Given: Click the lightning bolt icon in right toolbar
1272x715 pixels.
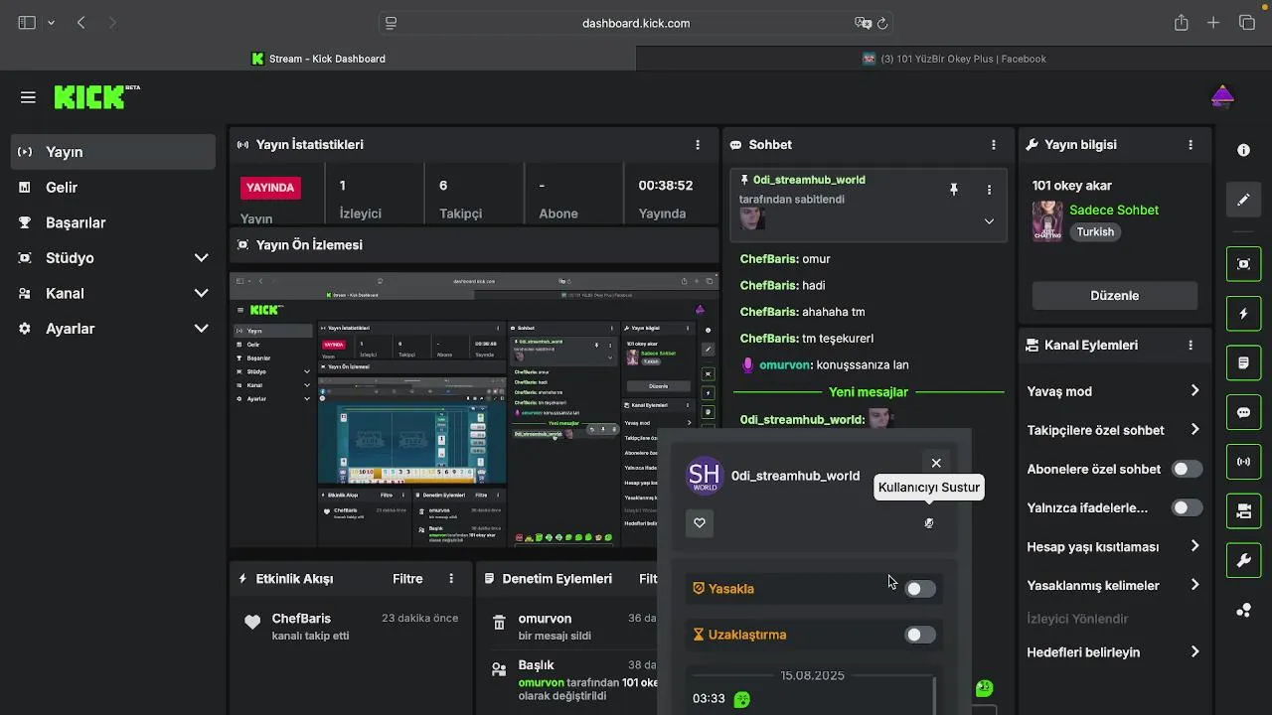Looking at the screenshot, I should click(1243, 314).
